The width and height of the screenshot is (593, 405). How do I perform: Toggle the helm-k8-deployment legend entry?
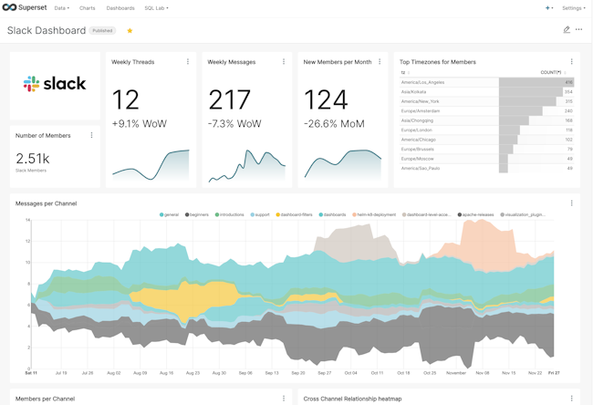pyautogui.click(x=374, y=214)
